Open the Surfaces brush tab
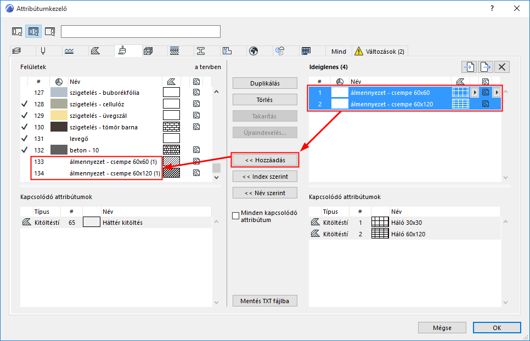The width and height of the screenshot is (530, 341). tap(122, 51)
